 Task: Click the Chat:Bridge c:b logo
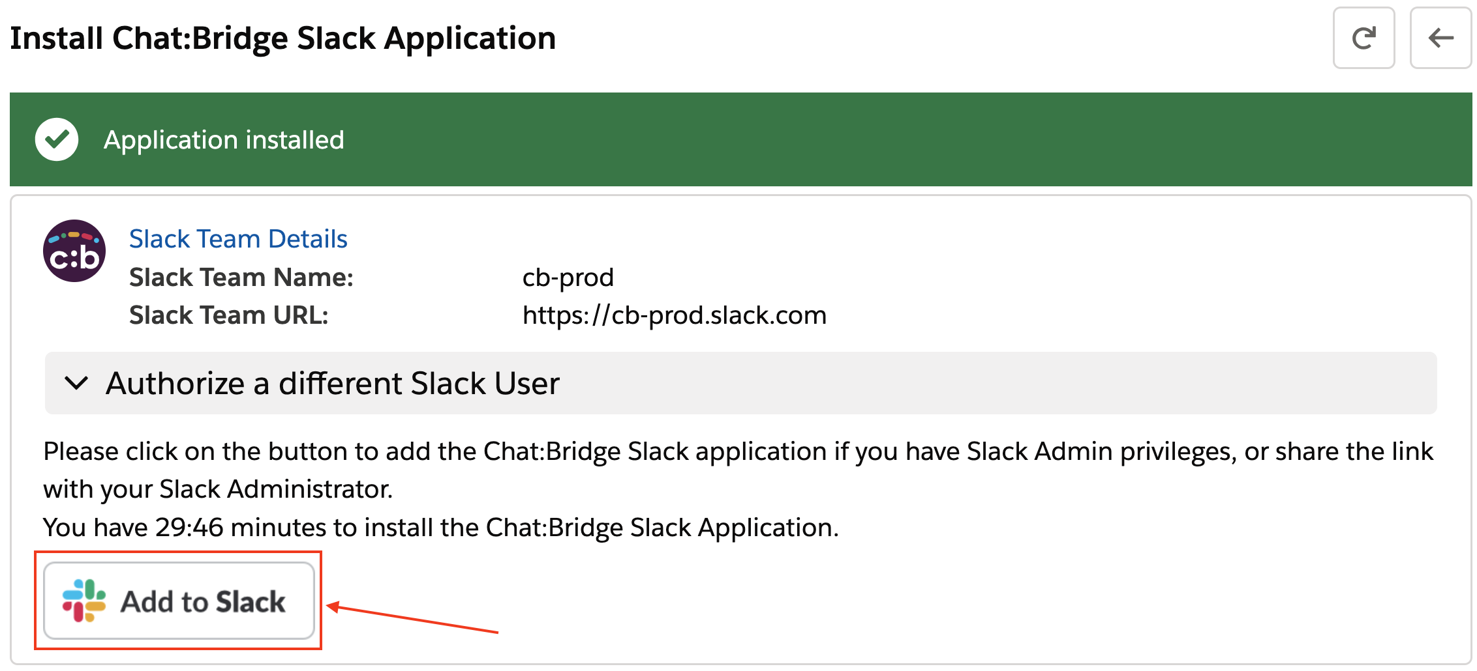click(74, 251)
